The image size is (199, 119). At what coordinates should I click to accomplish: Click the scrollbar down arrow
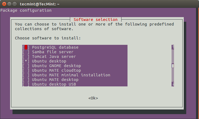click(x=173, y=84)
